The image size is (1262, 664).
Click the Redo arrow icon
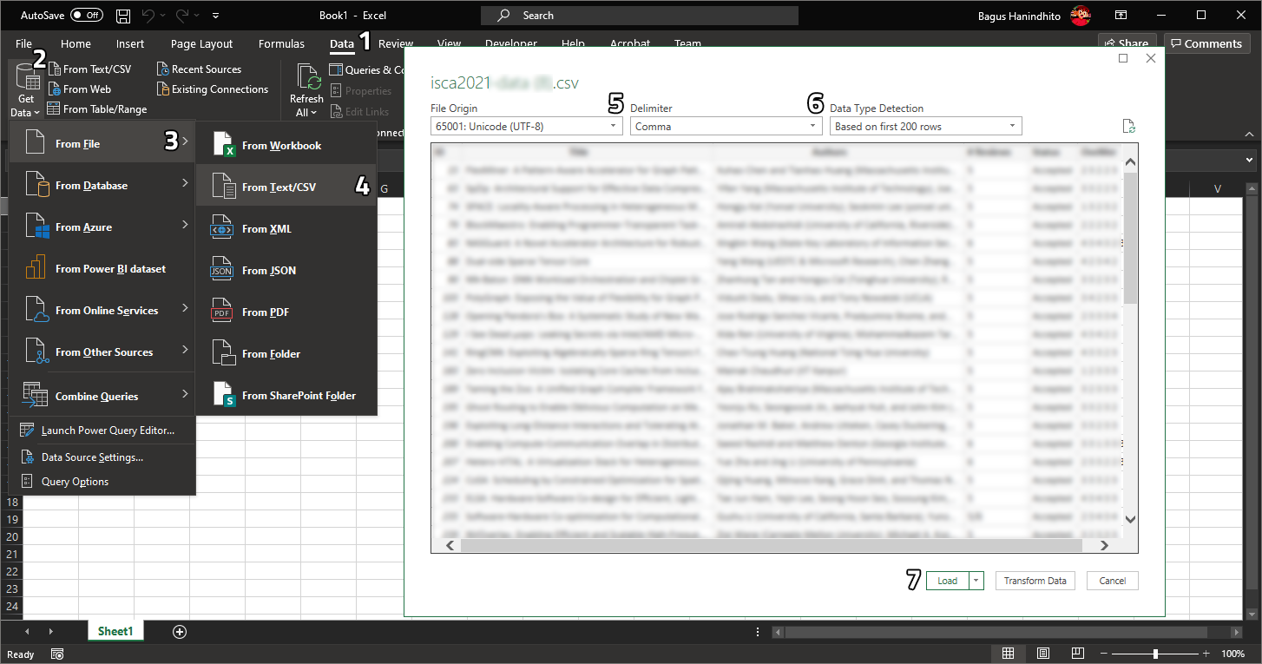point(183,16)
